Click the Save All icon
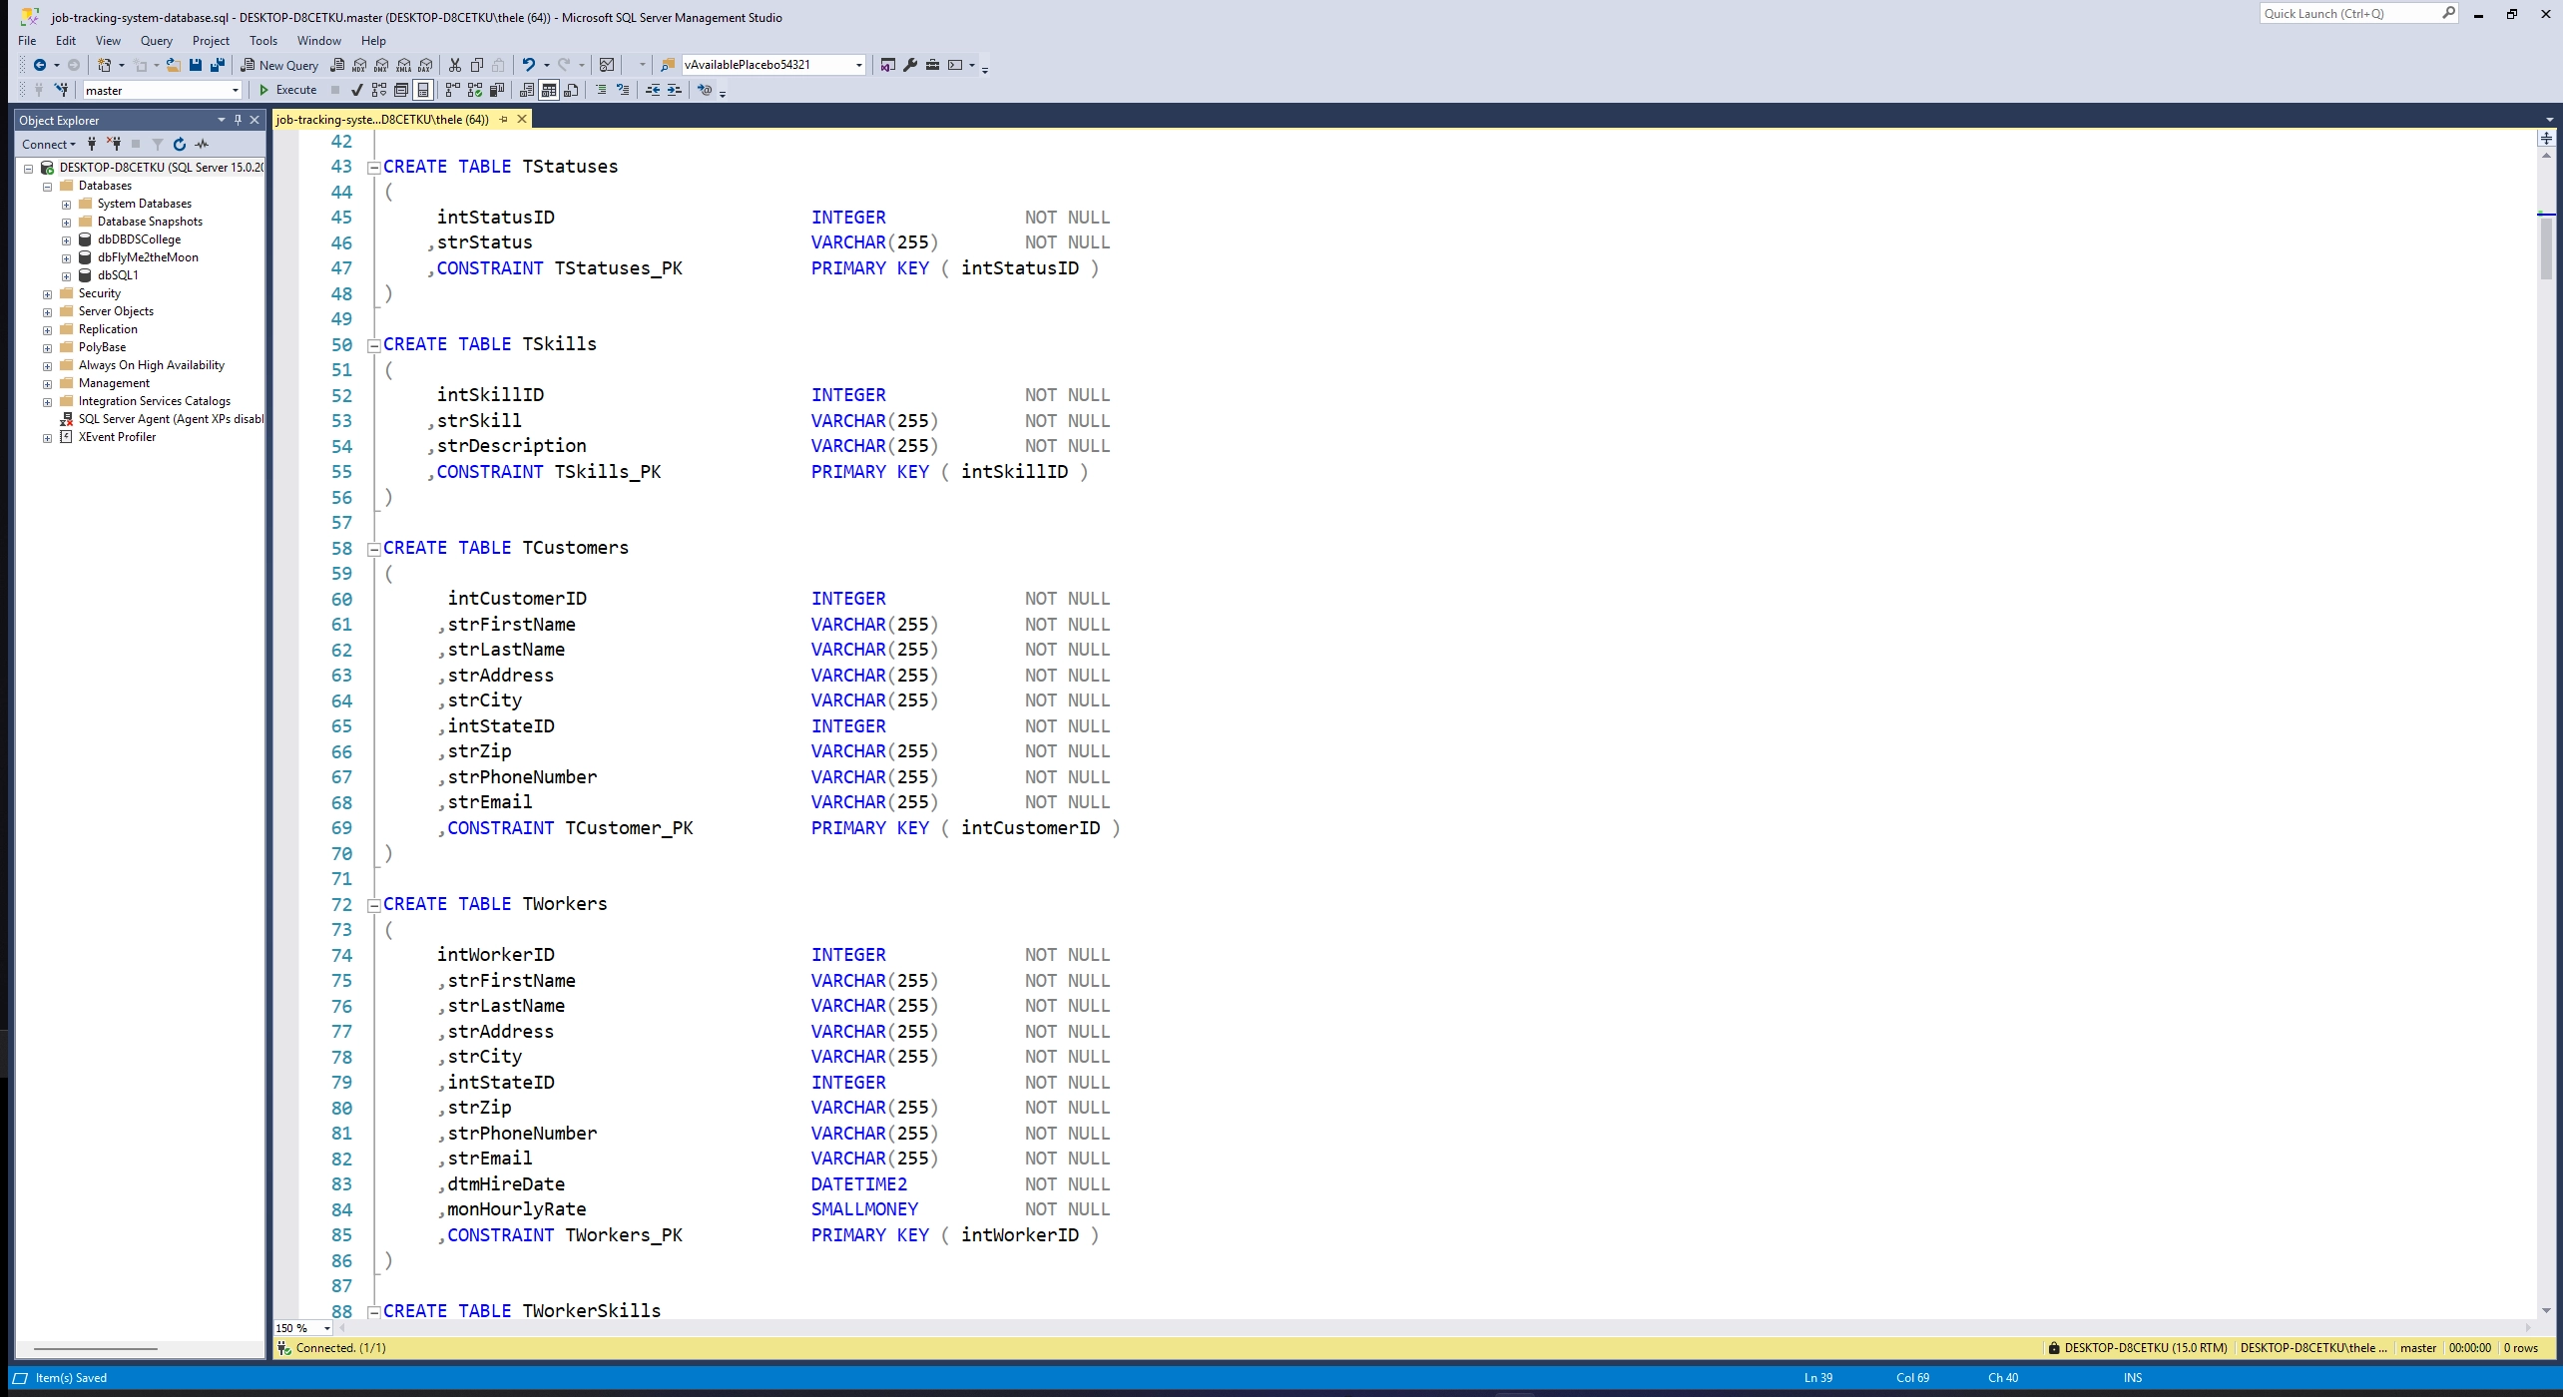 [217, 65]
